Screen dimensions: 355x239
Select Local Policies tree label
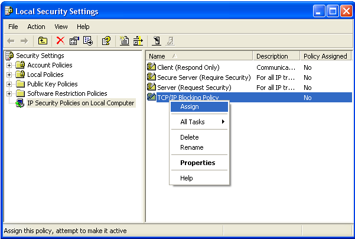(45, 75)
